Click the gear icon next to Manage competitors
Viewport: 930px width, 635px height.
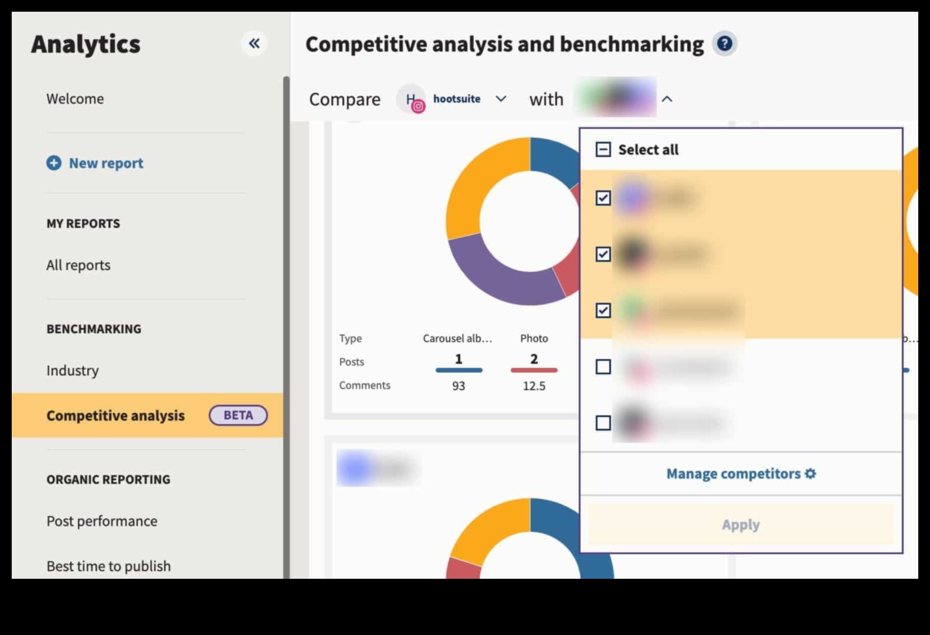pos(810,473)
